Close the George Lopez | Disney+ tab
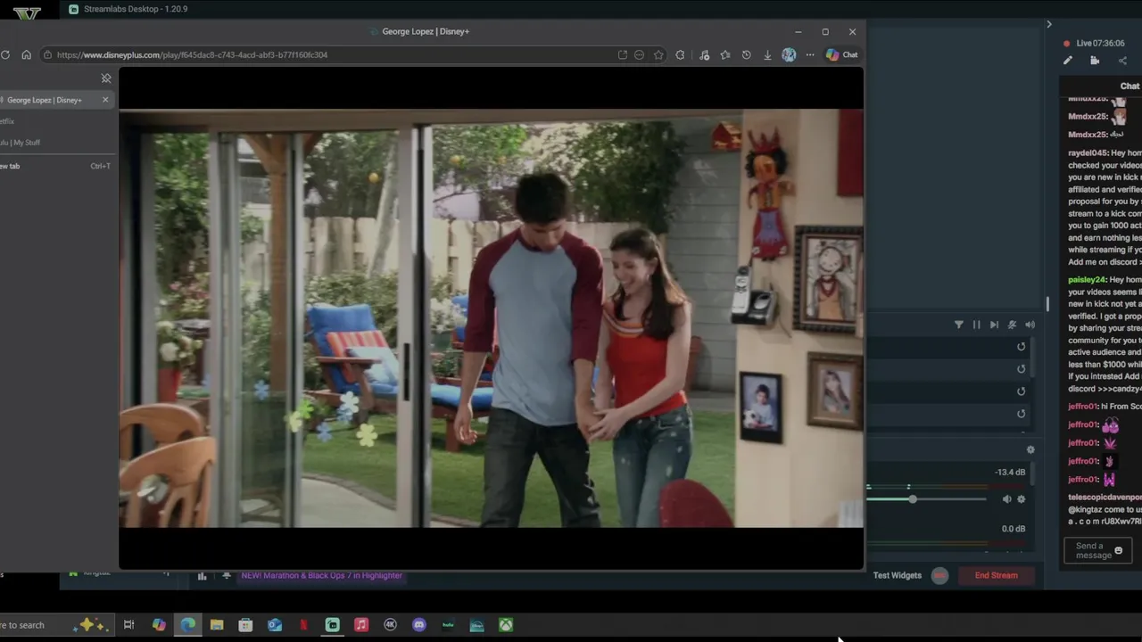1142x642 pixels. [x=105, y=100]
